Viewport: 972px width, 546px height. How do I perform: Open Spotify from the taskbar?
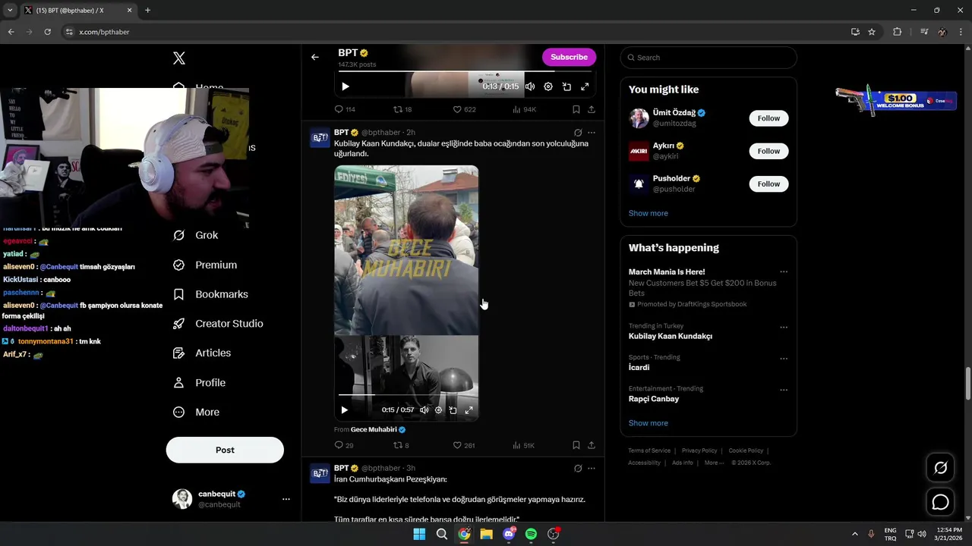pyautogui.click(x=531, y=534)
